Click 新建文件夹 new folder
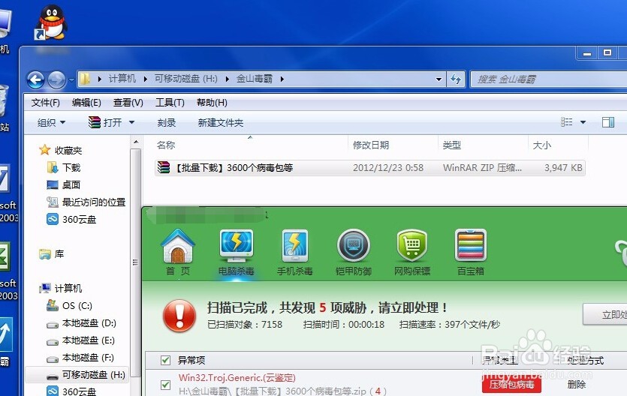627x396 pixels. 220,122
